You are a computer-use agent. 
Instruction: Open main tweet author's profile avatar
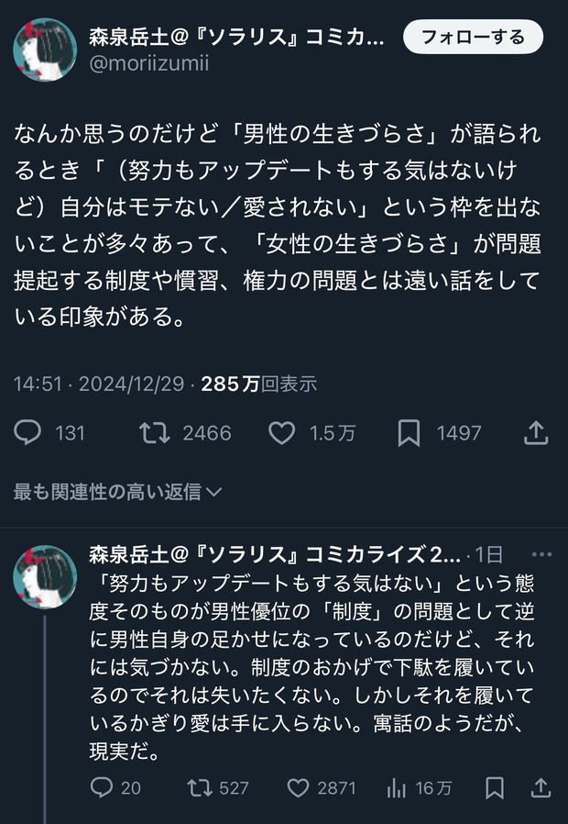44,50
